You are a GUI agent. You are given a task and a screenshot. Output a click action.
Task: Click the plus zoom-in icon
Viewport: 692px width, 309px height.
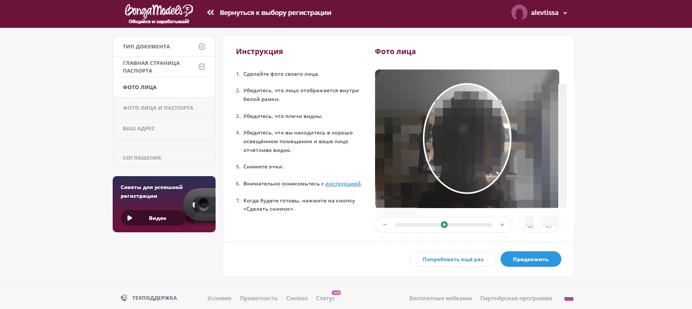pyautogui.click(x=502, y=225)
